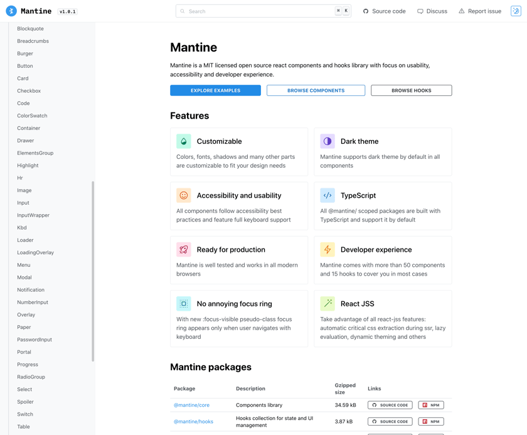Open ColorSwatch in the sidebar
Viewport: 527px width, 435px height.
(x=32, y=115)
